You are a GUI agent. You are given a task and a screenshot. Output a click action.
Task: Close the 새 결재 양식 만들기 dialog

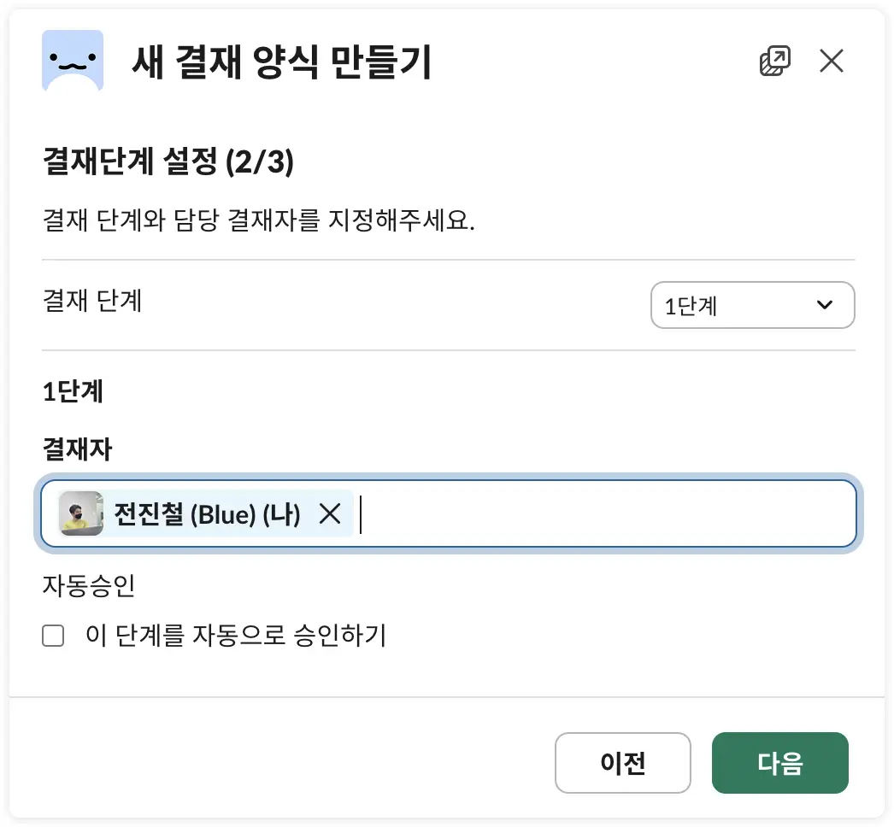(831, 62)
